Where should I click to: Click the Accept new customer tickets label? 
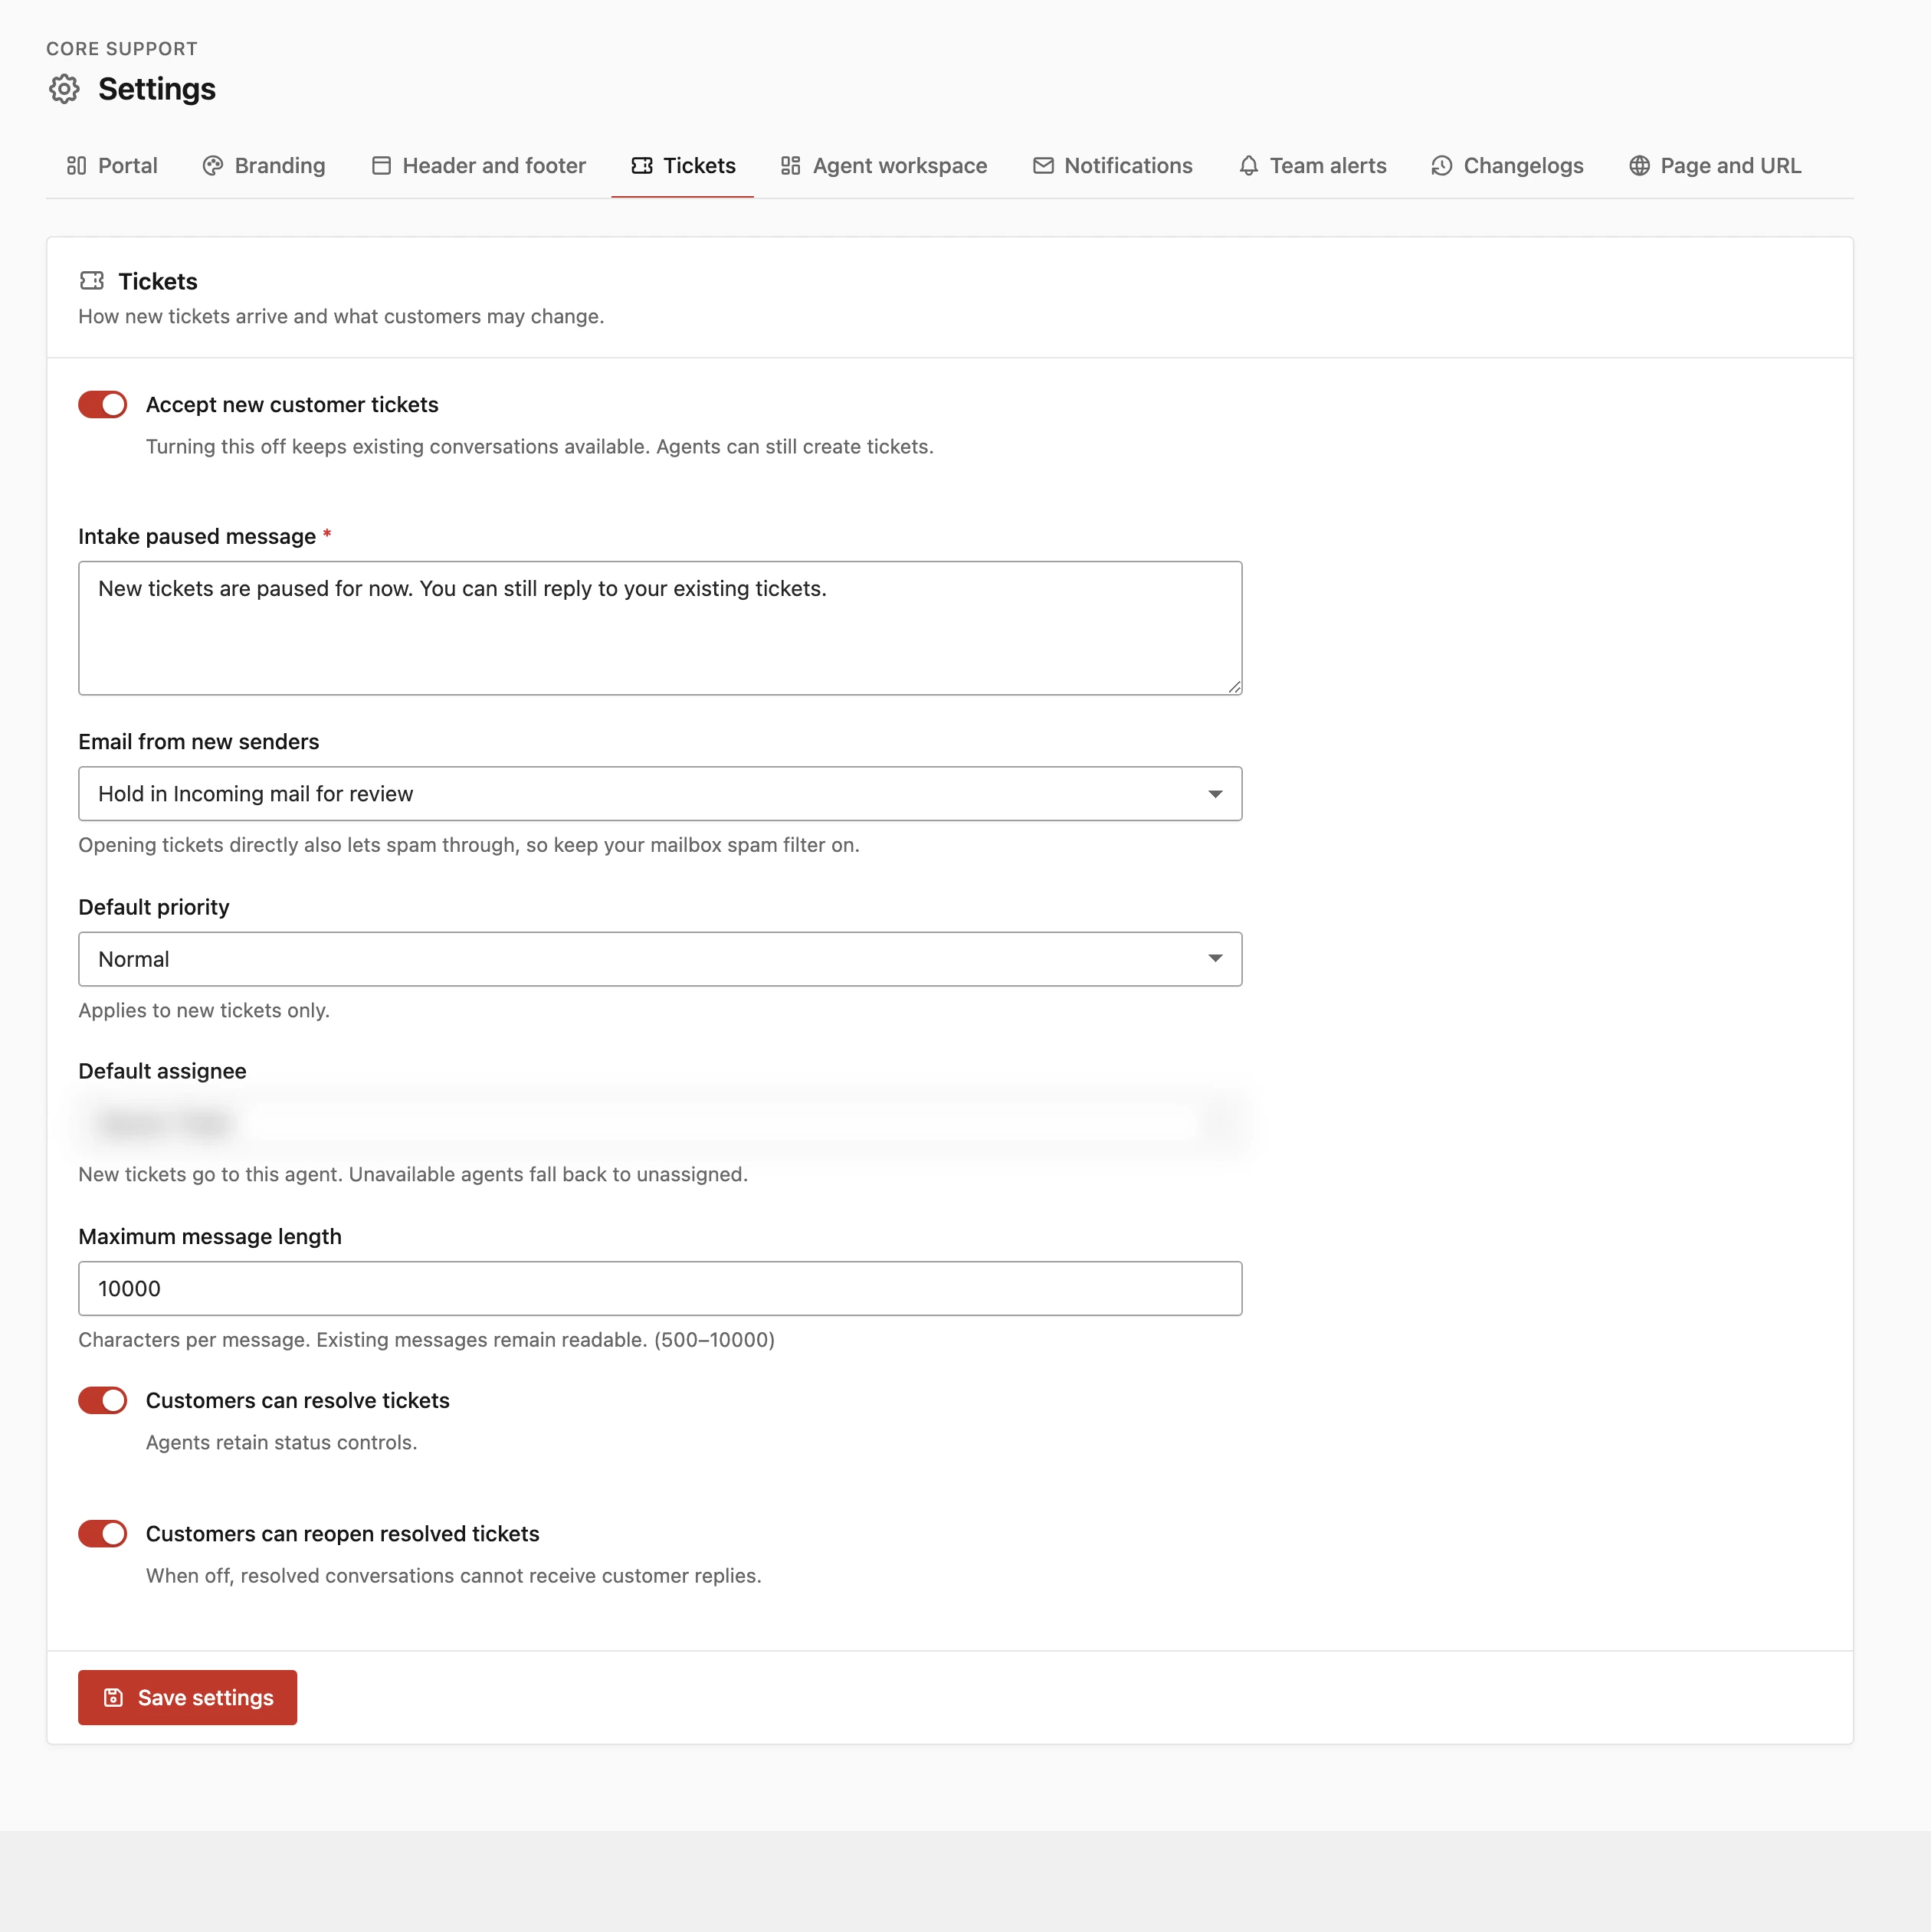click(x=292, y=405)
